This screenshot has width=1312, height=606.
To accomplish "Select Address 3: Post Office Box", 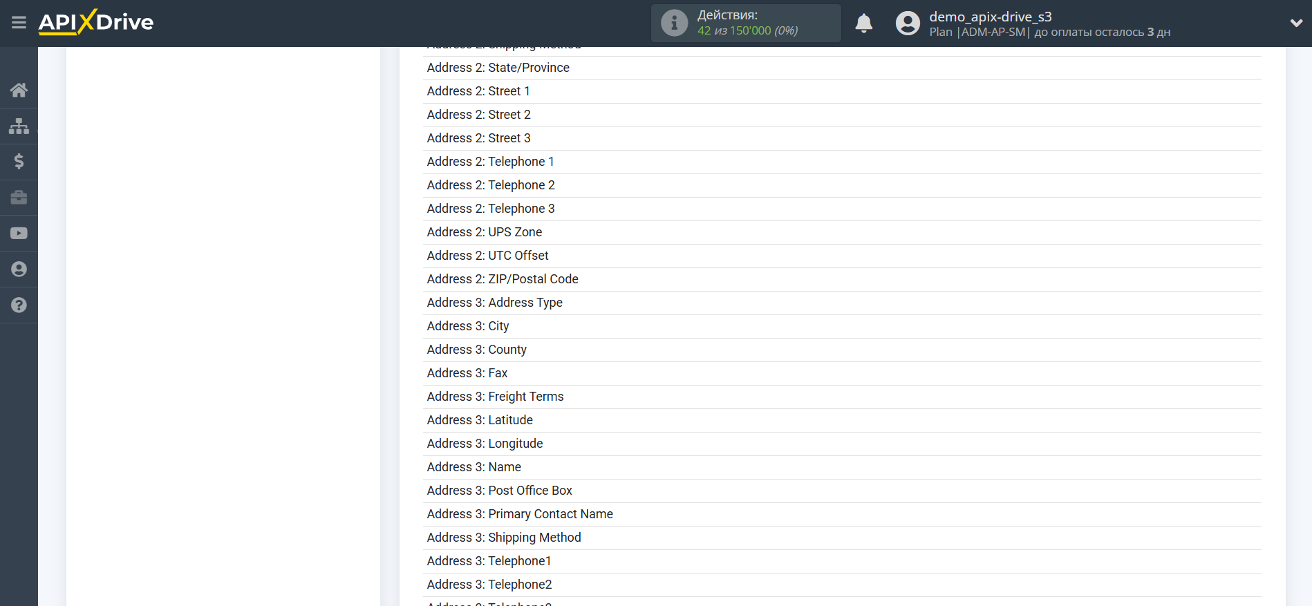I will [842, 491].
